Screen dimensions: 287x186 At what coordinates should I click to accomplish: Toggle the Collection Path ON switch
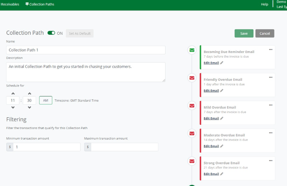click(51, 33)
